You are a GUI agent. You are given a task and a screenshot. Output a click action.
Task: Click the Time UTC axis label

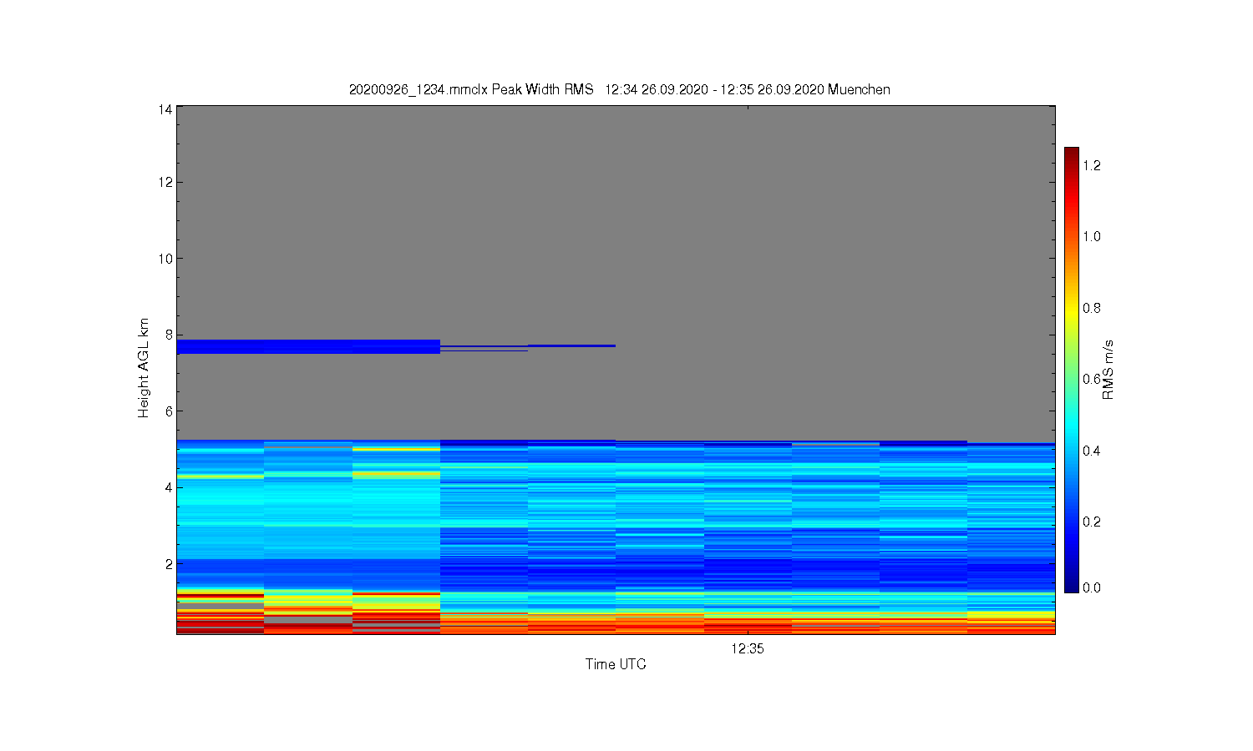tap(616, 664)
